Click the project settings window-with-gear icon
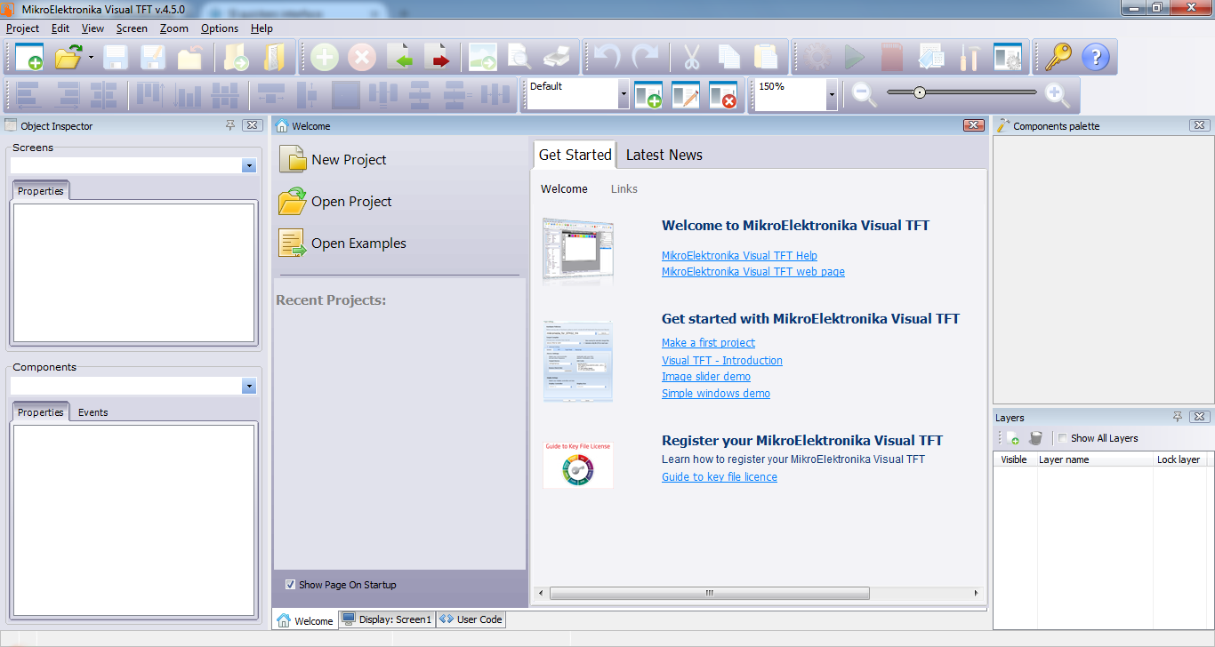Viewport: 1215px width, 647px height. (1008, 58)
